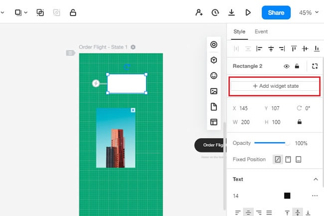Click align top edges icon
This screenshot has width=324, height=216.
click(x=294, y=49)
